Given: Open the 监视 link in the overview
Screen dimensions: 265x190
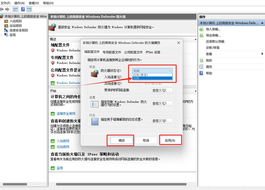Looking at the screenshot, I should coord(60,168).
